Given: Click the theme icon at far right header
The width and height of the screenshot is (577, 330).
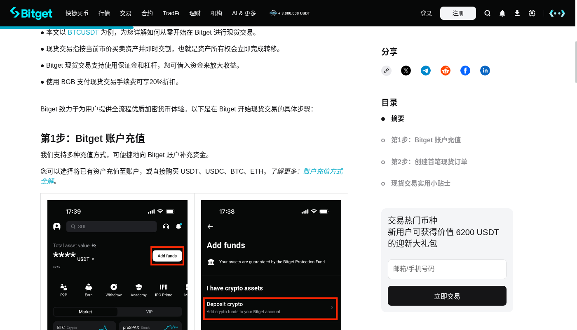Looking at the screenshot, I should point(557,13).
